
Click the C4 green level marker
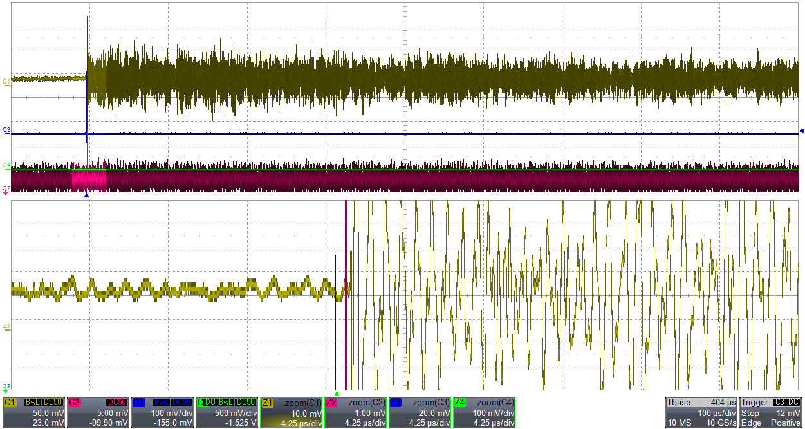6,165
